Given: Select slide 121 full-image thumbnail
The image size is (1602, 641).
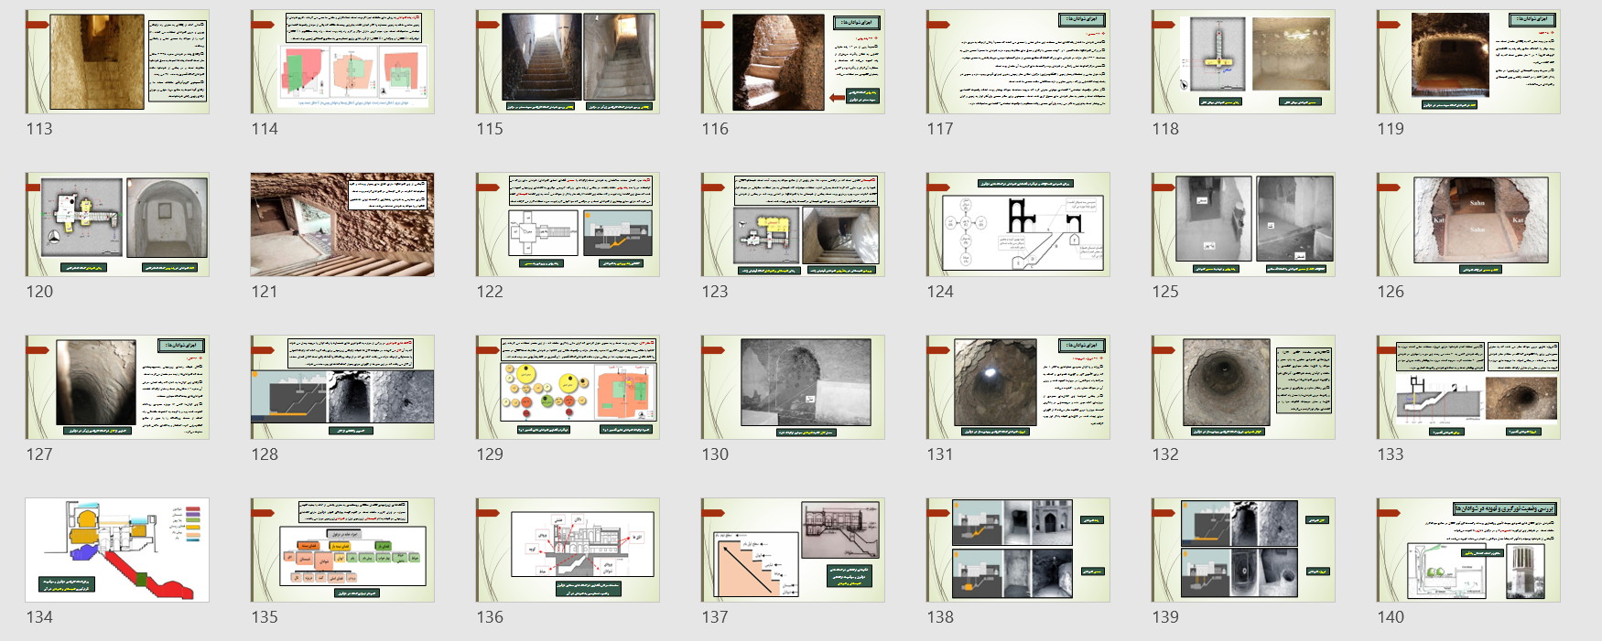Looking at the screenshot, I should [342, 225].
